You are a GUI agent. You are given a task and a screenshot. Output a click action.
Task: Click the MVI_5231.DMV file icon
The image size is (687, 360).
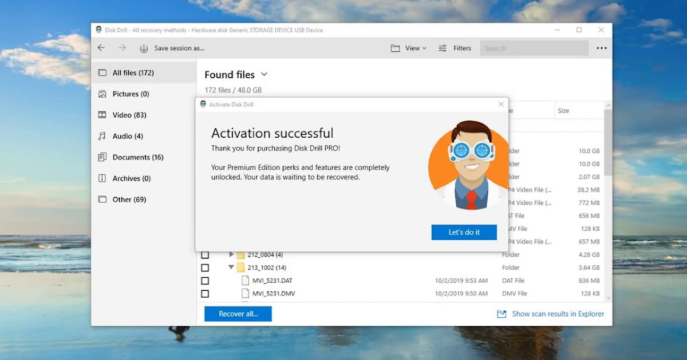[246, 294]
